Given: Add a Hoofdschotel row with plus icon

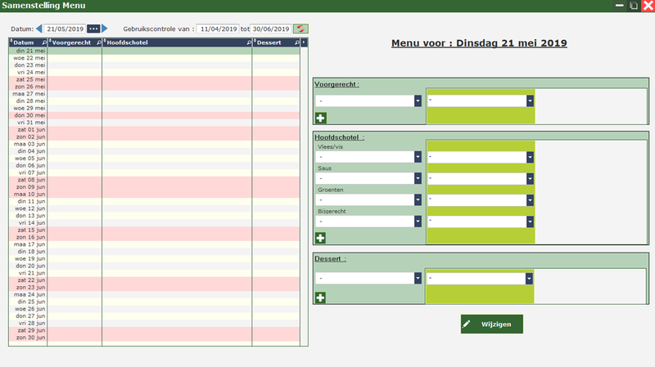Looking at the screenshot, I should (x=320, y=238).
